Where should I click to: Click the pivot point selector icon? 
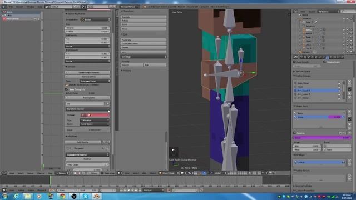(x=190, y=173)
